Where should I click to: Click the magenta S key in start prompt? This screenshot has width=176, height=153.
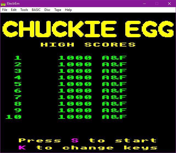pos(75,140)
